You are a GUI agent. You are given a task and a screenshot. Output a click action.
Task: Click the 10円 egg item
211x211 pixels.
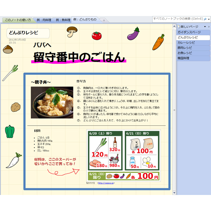click(x=149, y=162)
